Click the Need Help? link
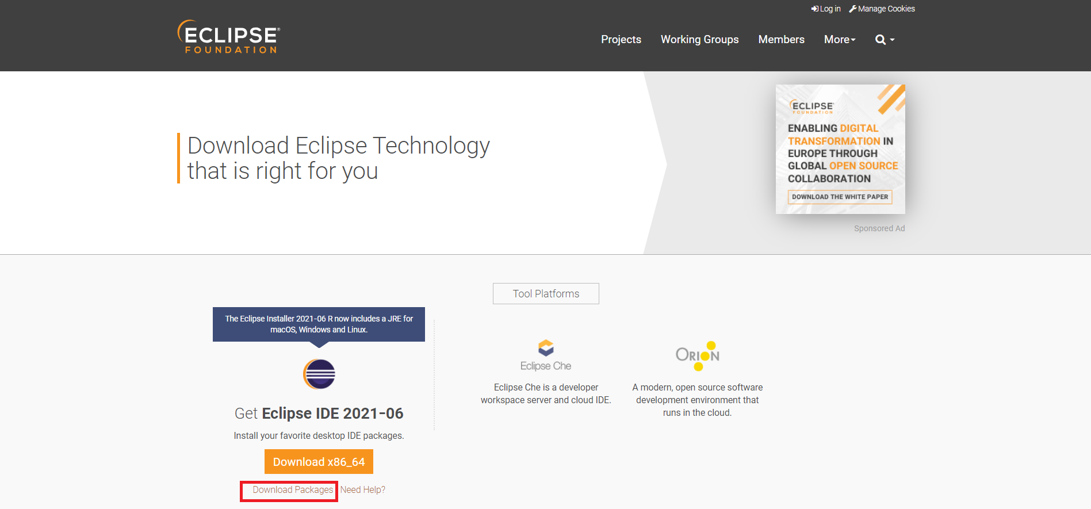This screenshot has height=509, width=1091. [363, 489]
